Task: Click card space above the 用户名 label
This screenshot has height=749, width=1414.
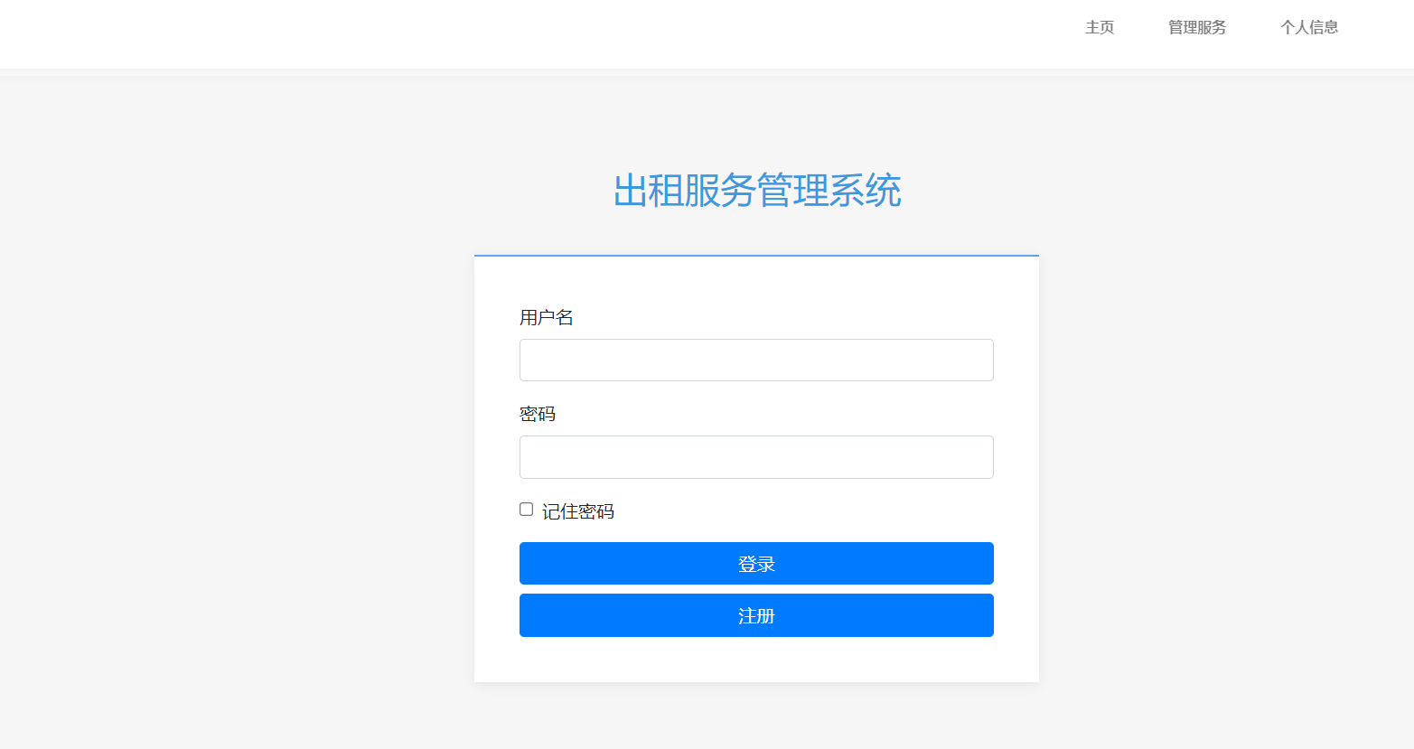Action: pyautogui.click(x=756, y=282)
